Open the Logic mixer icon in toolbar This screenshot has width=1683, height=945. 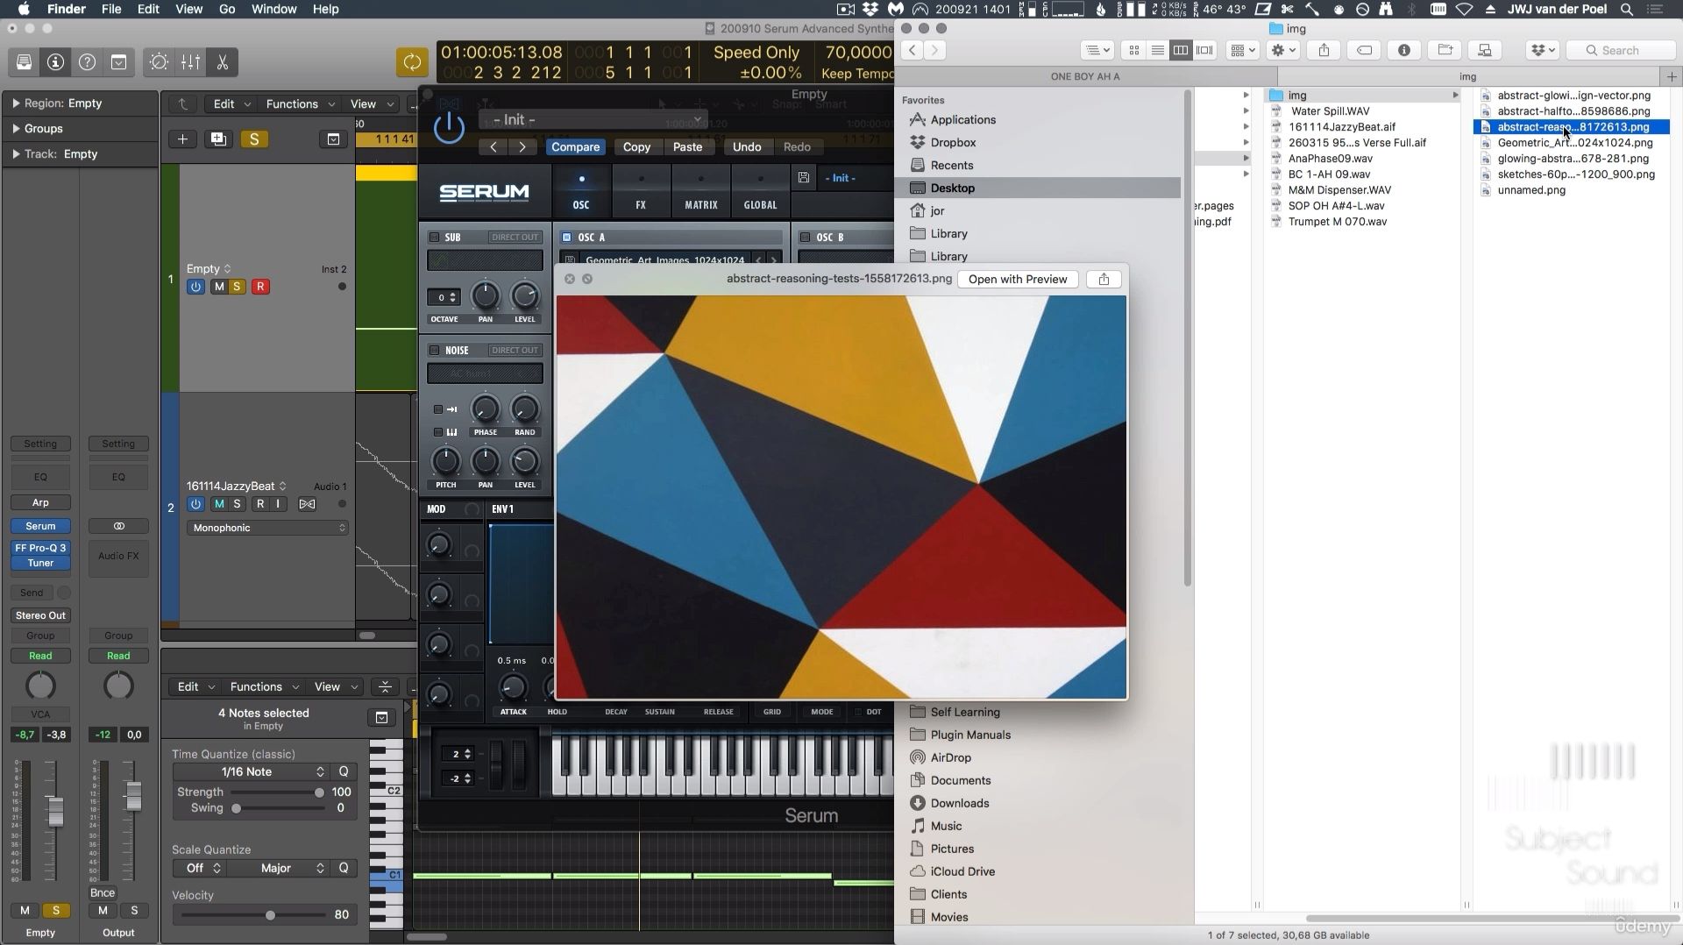tap(190, 62)
